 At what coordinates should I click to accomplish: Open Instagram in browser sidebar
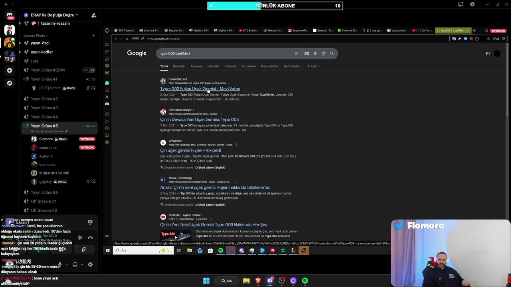point(107,90)
